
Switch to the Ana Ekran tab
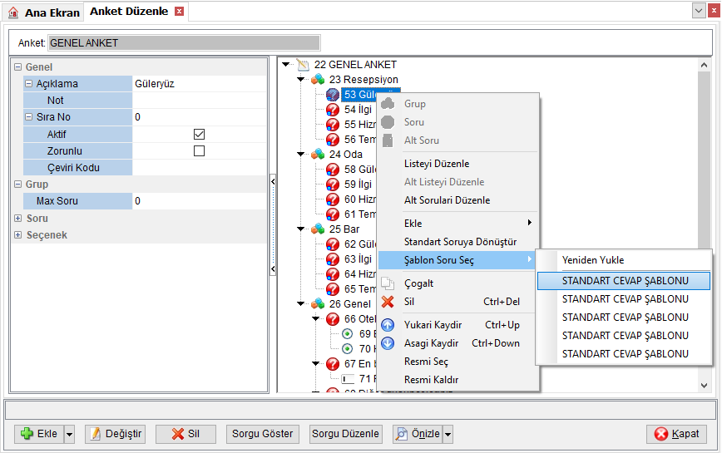point(44,12)
